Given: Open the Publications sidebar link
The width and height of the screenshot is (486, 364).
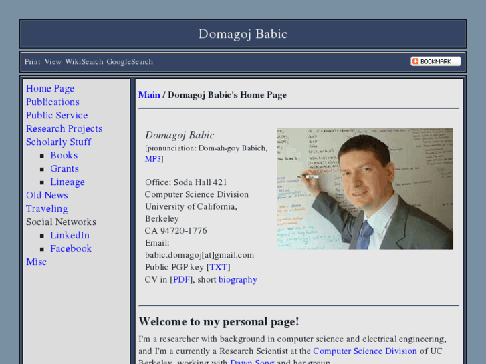Looking at the screenshot, I should (53, 102).
